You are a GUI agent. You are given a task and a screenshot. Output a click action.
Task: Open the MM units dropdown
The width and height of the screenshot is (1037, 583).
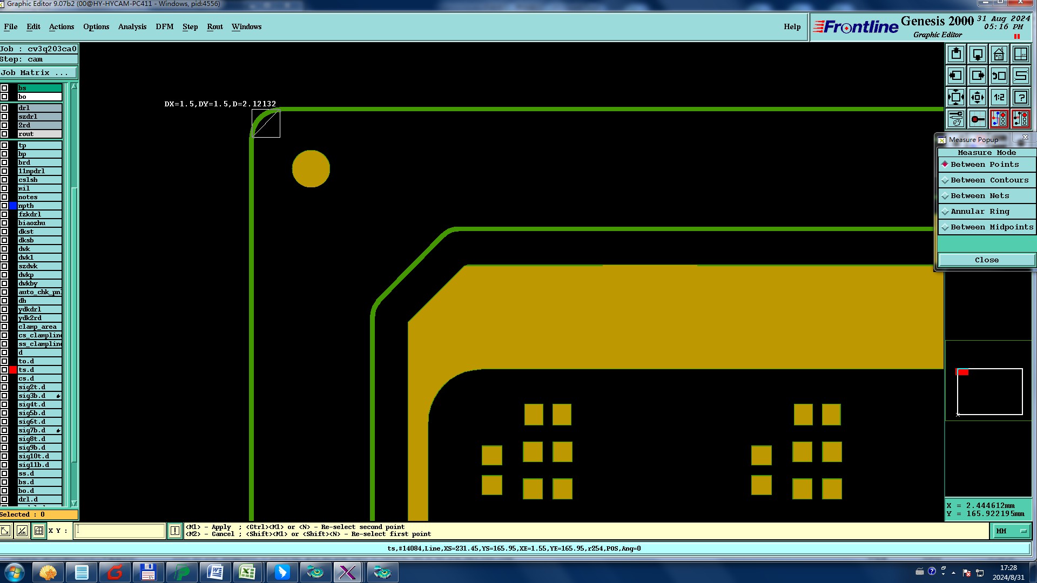(1011, 531)
